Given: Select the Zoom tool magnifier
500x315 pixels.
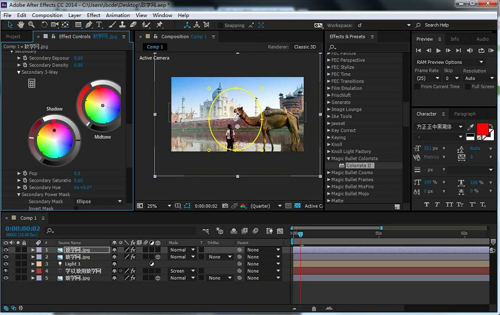Looking at the screenshot, I should pos(31,25).
